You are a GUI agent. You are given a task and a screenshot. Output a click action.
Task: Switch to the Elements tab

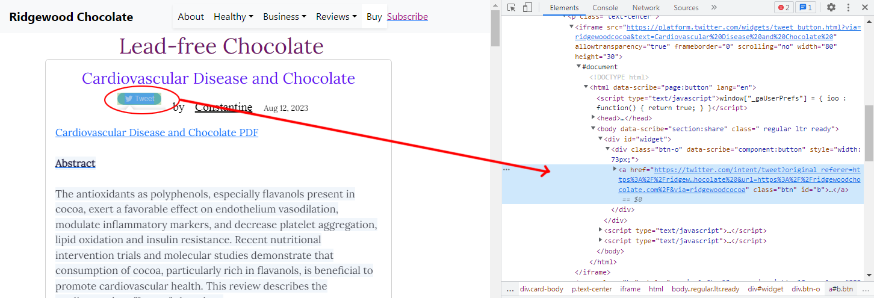point(564,8)
